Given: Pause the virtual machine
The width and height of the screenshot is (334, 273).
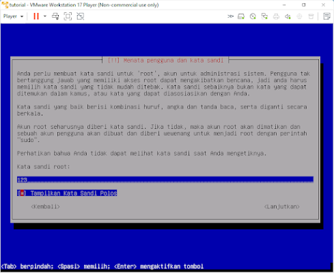Looking at the screenshot, I should click(36, 16).
